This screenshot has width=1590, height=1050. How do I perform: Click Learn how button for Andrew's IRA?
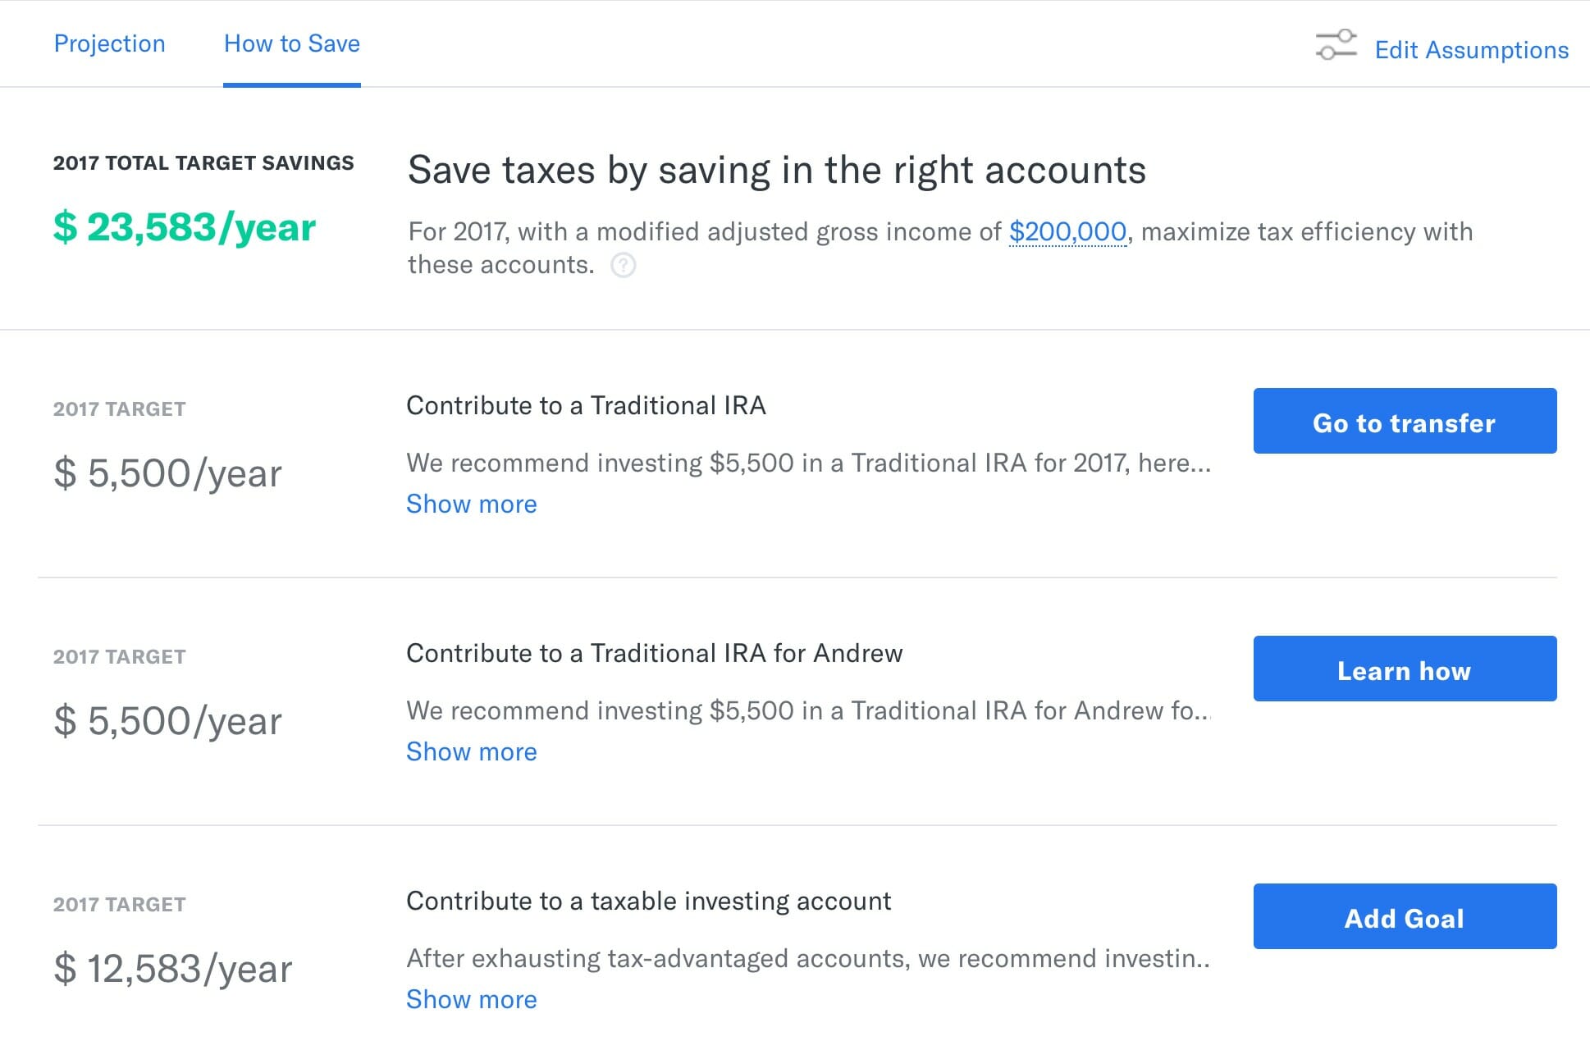[x=1402, y=670]
